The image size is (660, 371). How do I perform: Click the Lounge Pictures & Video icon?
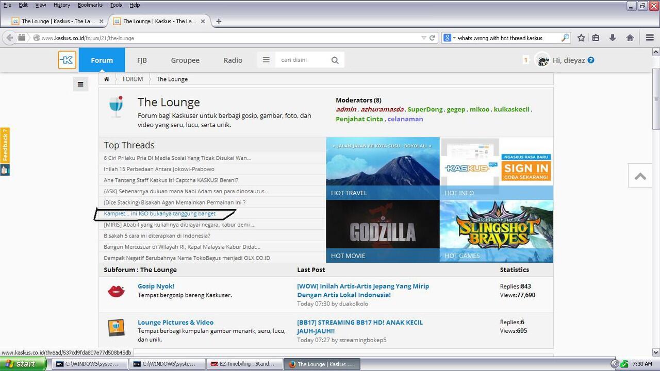pyautogui.click(x=116, y=327)
